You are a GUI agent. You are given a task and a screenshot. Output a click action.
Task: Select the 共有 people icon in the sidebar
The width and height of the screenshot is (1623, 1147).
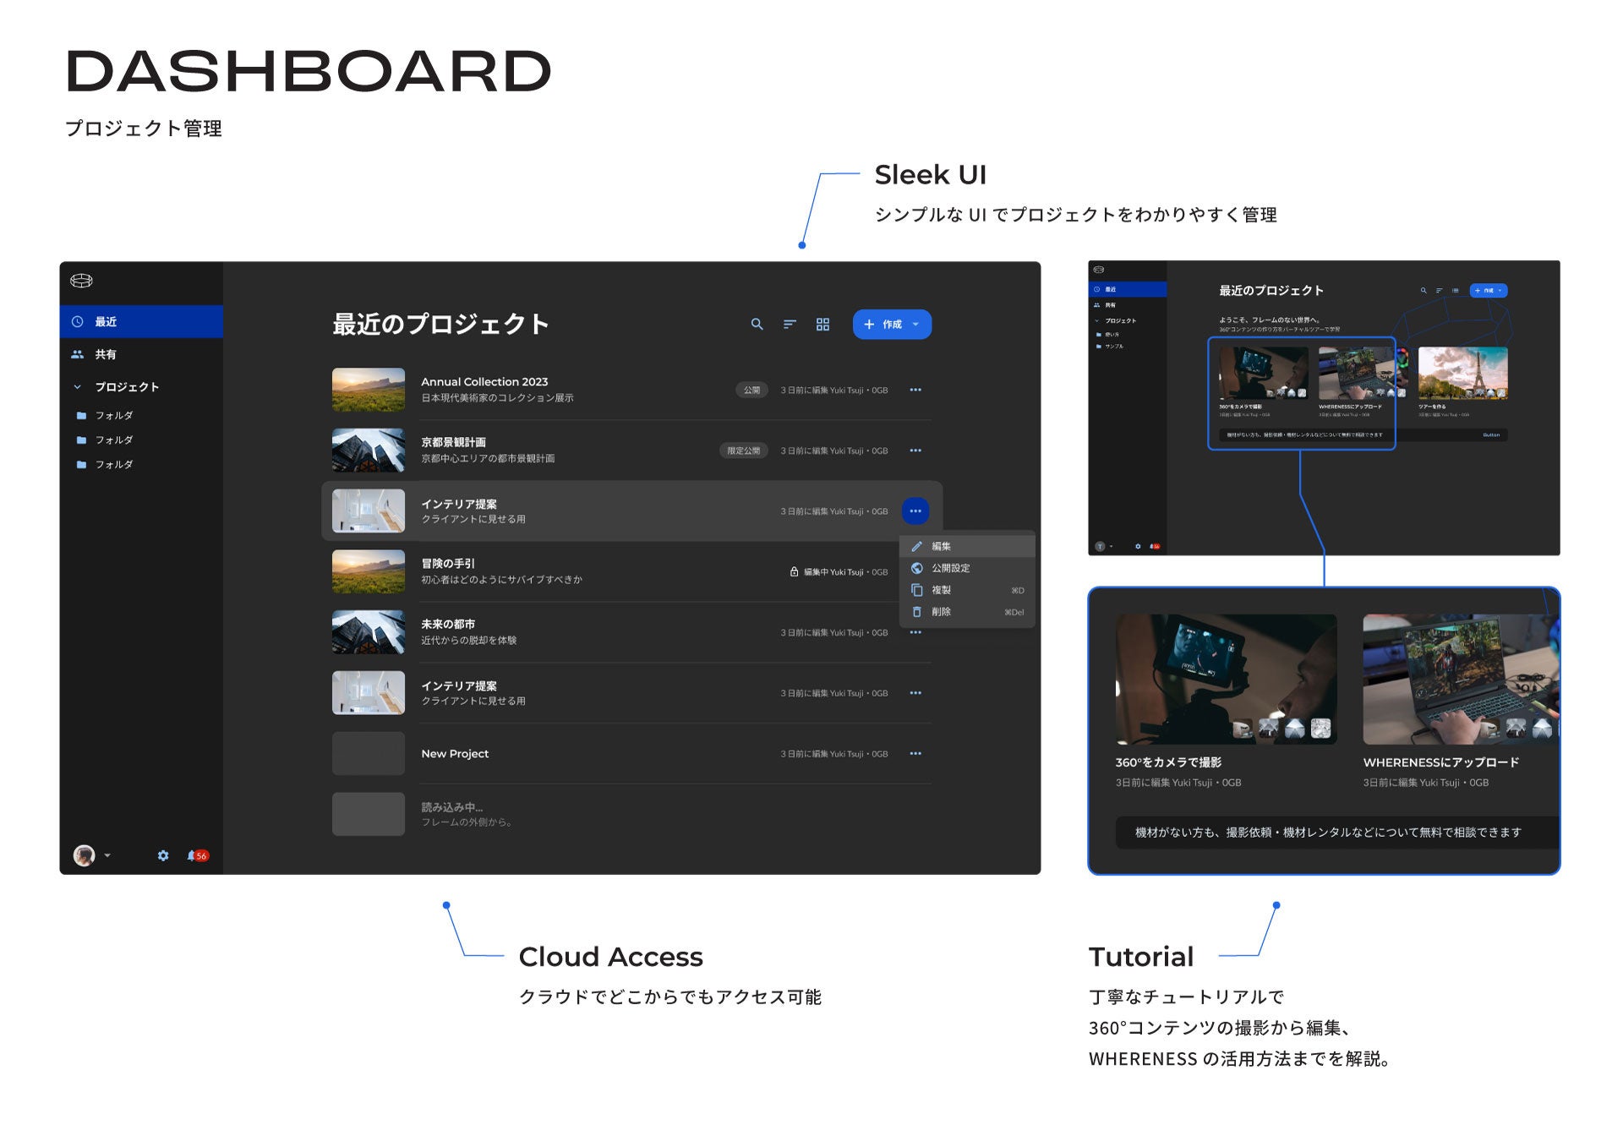pyautogui.click(x=81, y=354)
